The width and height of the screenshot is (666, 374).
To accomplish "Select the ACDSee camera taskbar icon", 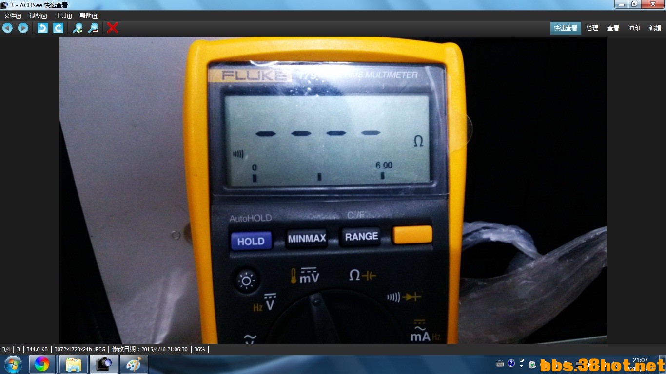I will (103, 364).
